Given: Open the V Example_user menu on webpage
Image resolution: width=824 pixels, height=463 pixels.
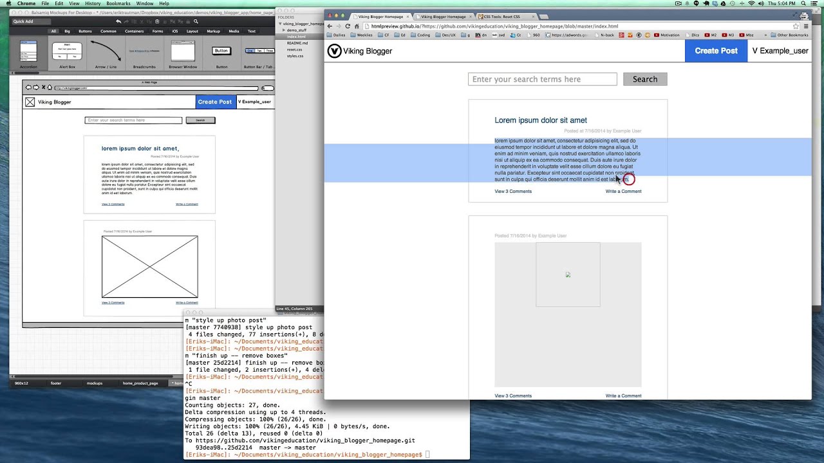Looking at the screenshot, I should tap(780, 51).
